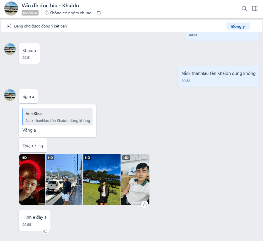Click the chat header profile avatar
The image size is (263, 241).
(x=11, y=8)
